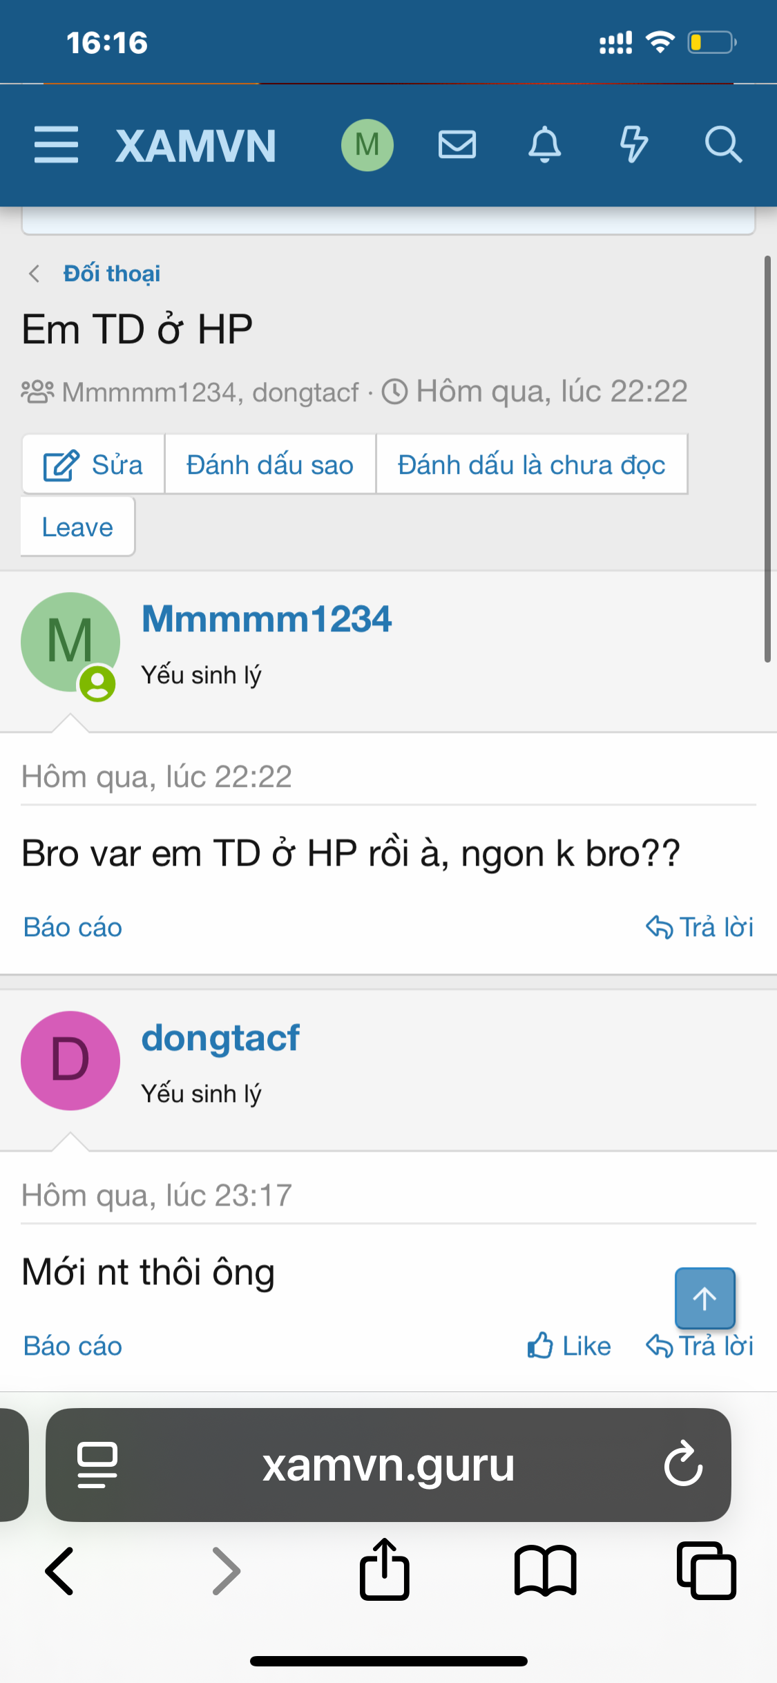Screen dimensions: 777x1683
Task: Toggle Đánh dấu sao star on conversation
Action: point(270,465)
